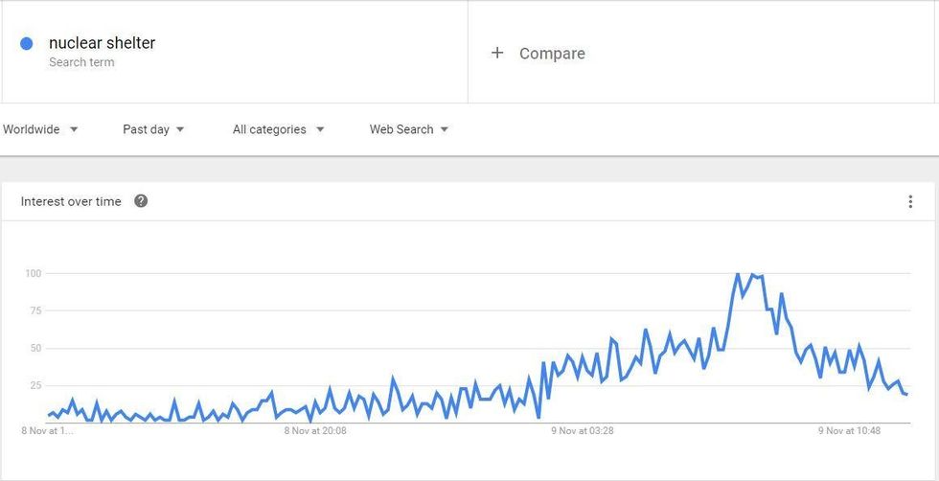Click the nuclear shelter search term

pyautogui.click(x=102, y=43)
